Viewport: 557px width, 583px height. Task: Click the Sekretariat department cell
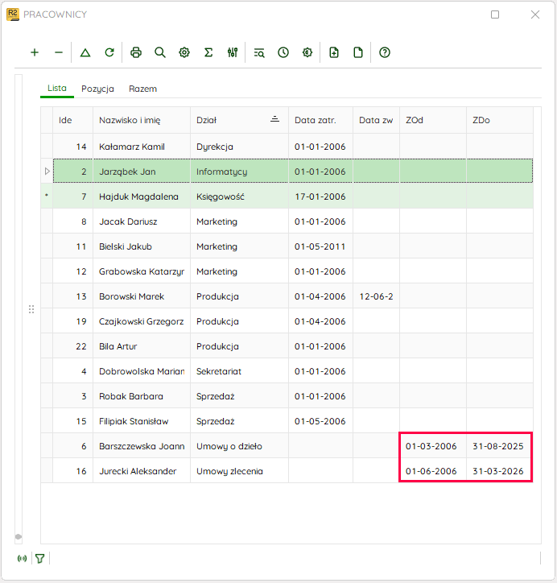click(239, 370)
